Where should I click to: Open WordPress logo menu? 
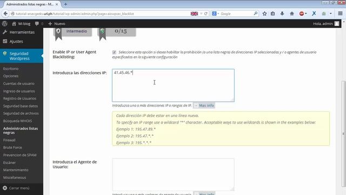tap(5, 24)
